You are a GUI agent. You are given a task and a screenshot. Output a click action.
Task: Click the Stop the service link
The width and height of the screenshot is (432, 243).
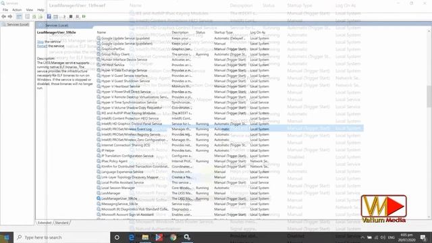40,42
